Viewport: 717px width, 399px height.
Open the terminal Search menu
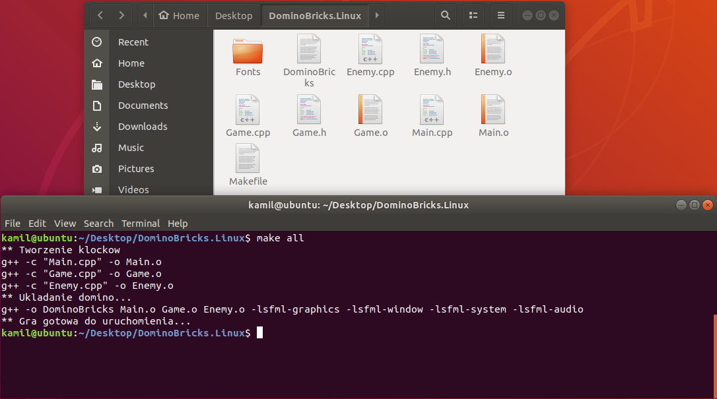pyautogui.click(x=98, y=223)
